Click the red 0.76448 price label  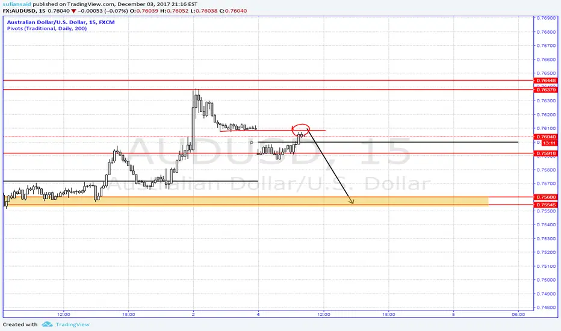pos(546,81)
